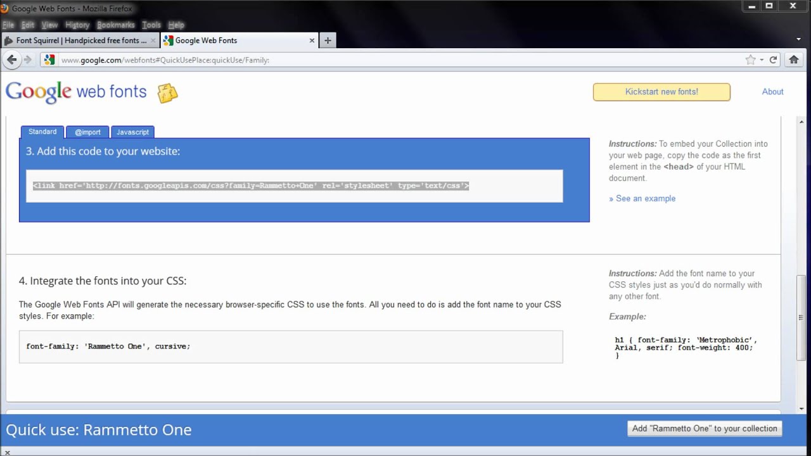
Task: Click the link href code field
Action: (x=294, y=186)
